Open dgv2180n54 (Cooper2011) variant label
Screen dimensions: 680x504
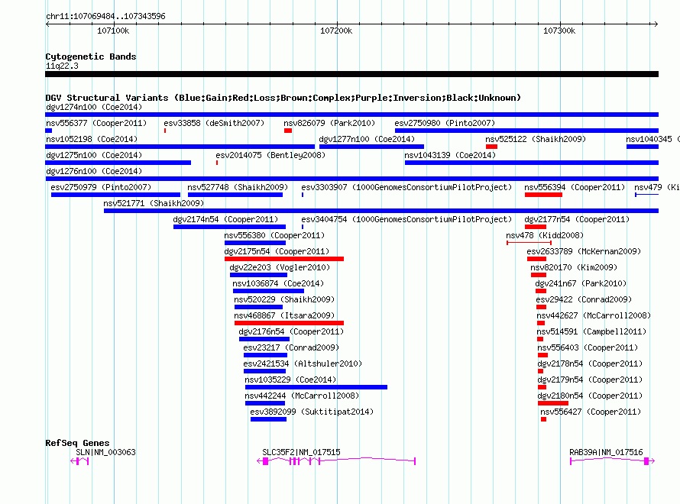[590, 396]
